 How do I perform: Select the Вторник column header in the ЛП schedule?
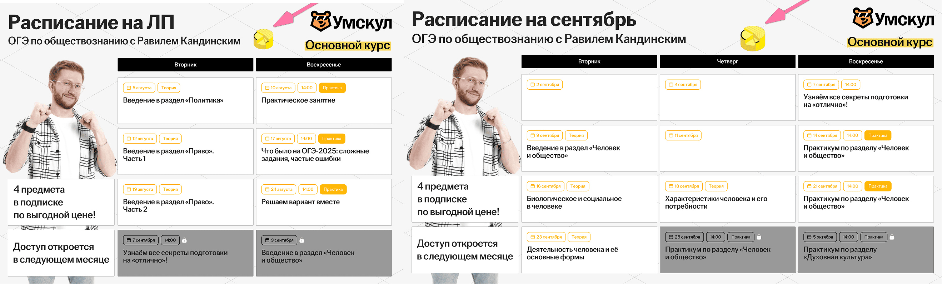pyautogui.click(x=185, y=65)
